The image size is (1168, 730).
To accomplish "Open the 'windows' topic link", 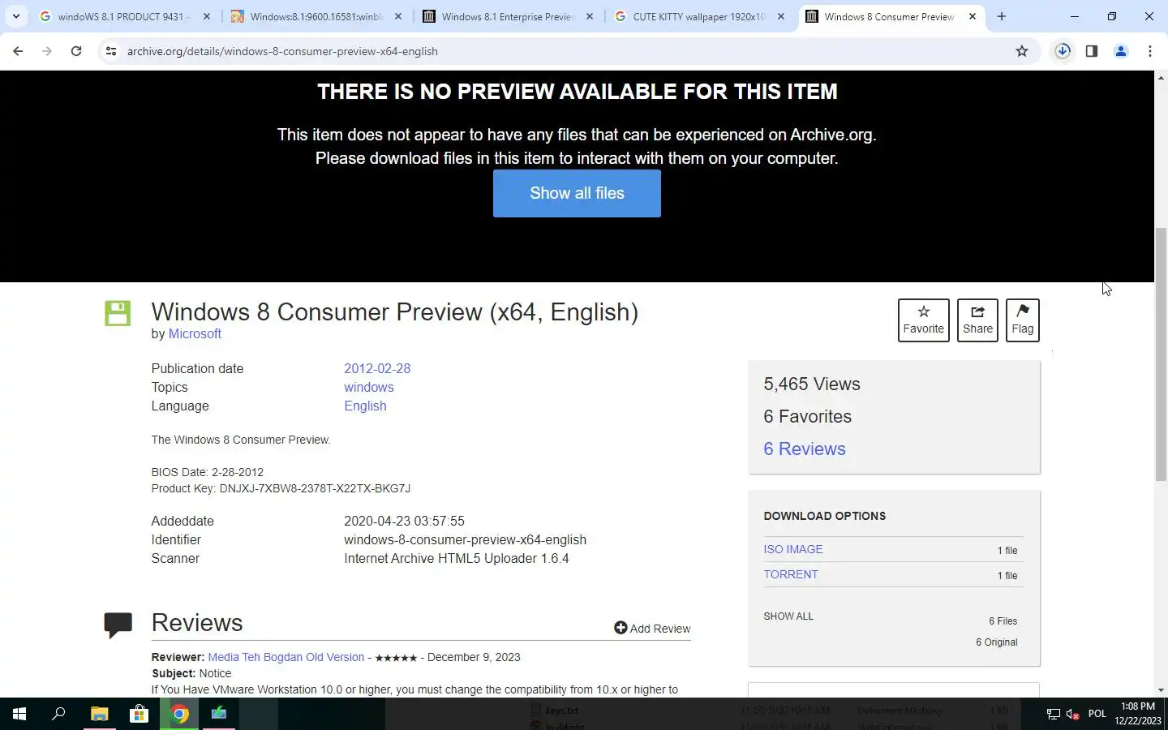I will click(x=369, y=387).
